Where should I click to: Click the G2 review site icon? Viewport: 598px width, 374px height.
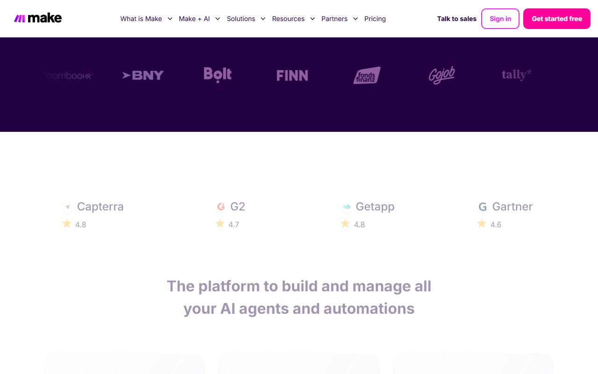[221, 207]
